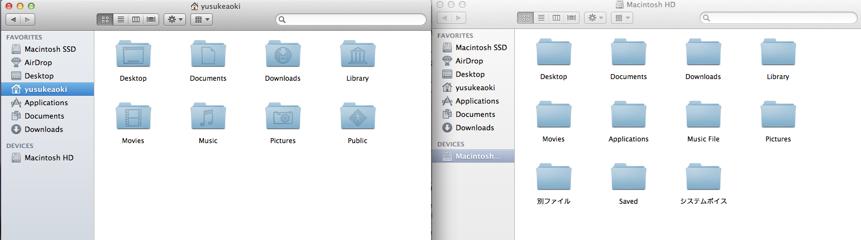
Task: Open Documents folder in Macintosh HD window
Action: pyautogui.click(x=628, y=53)
